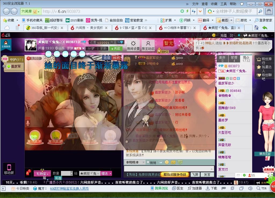Click the VIP emoticon icon in chat toolbar
This screenshot has width=275, height=198.
pos(173,162)
